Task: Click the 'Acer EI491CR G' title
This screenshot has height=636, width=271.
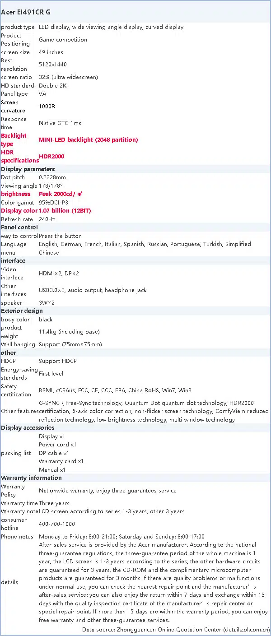Action: pyautogui.click(x=26, y=13)
